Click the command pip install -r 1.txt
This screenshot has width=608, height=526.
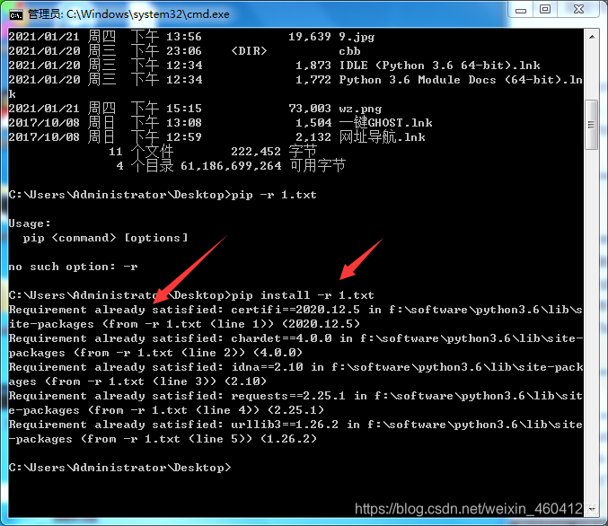(303, 295)
